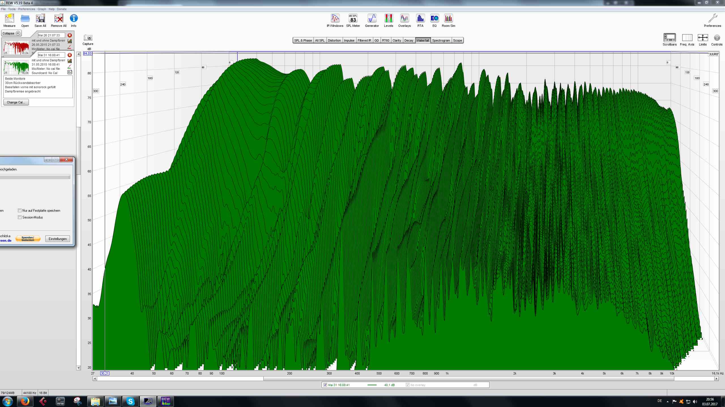725x407 pixels.
Task: Switch to the Impulse tab
Action: click(349, 40)
